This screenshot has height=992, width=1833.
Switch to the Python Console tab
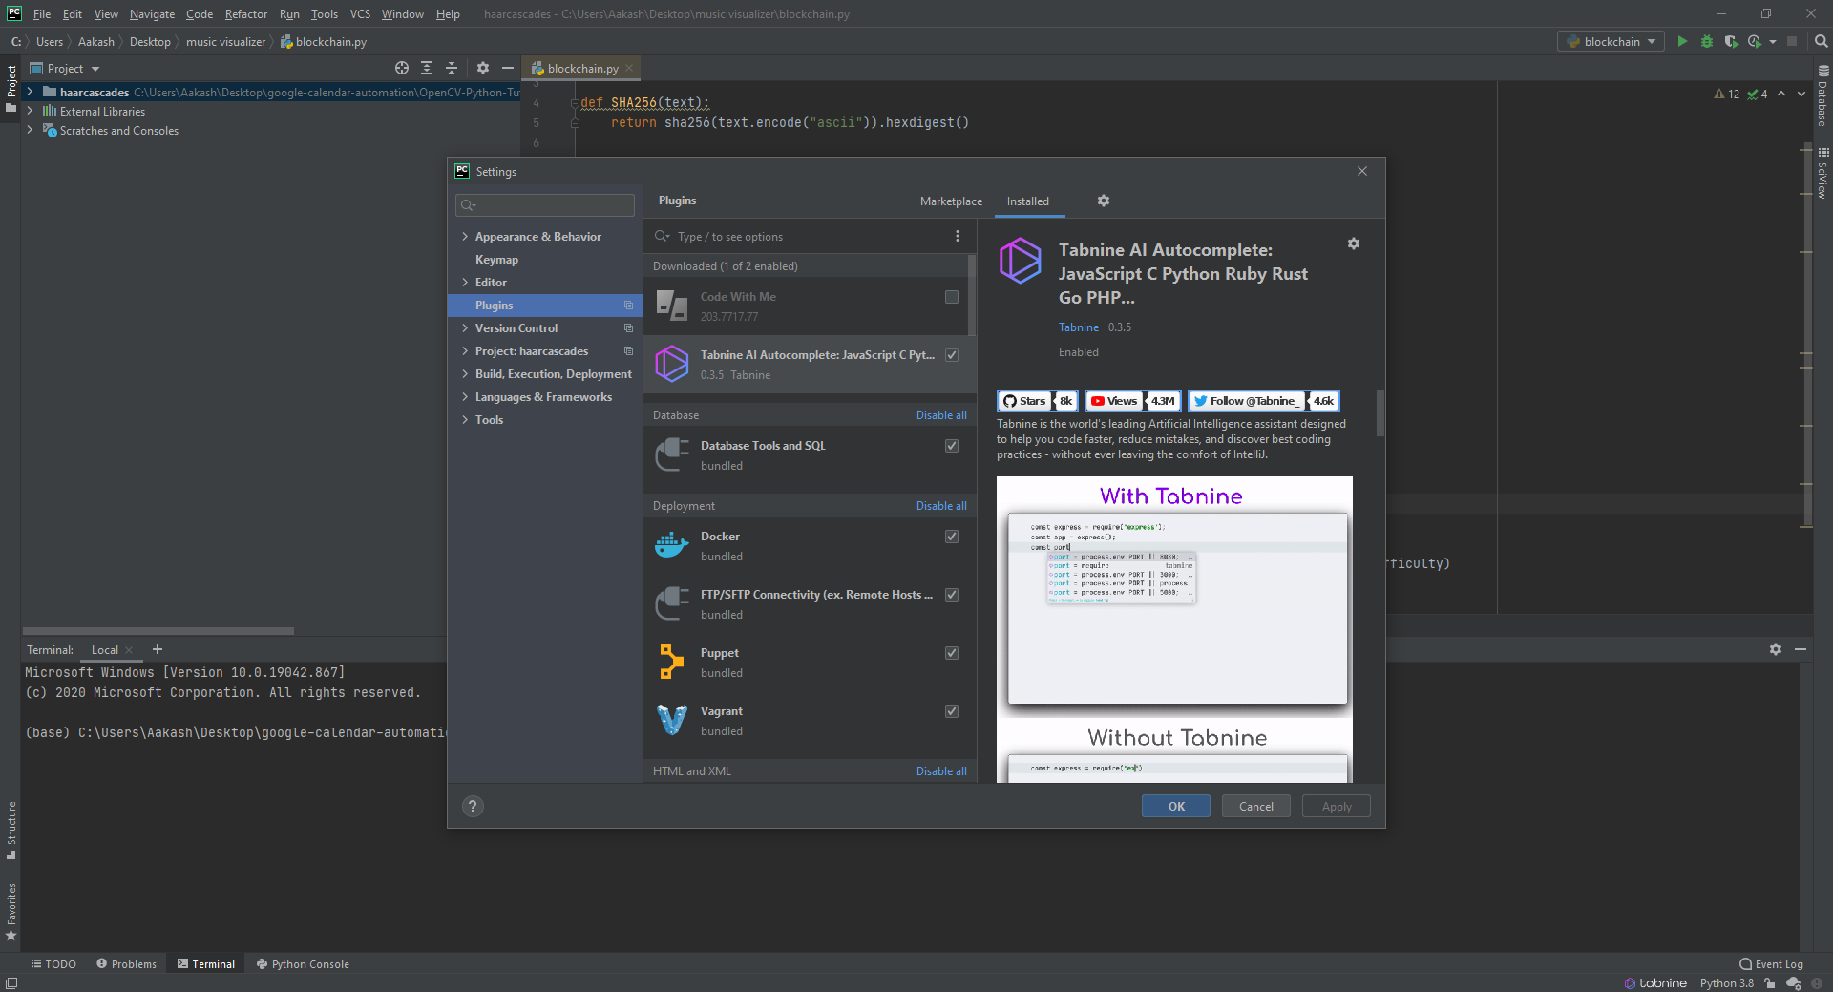coord(303,964)
